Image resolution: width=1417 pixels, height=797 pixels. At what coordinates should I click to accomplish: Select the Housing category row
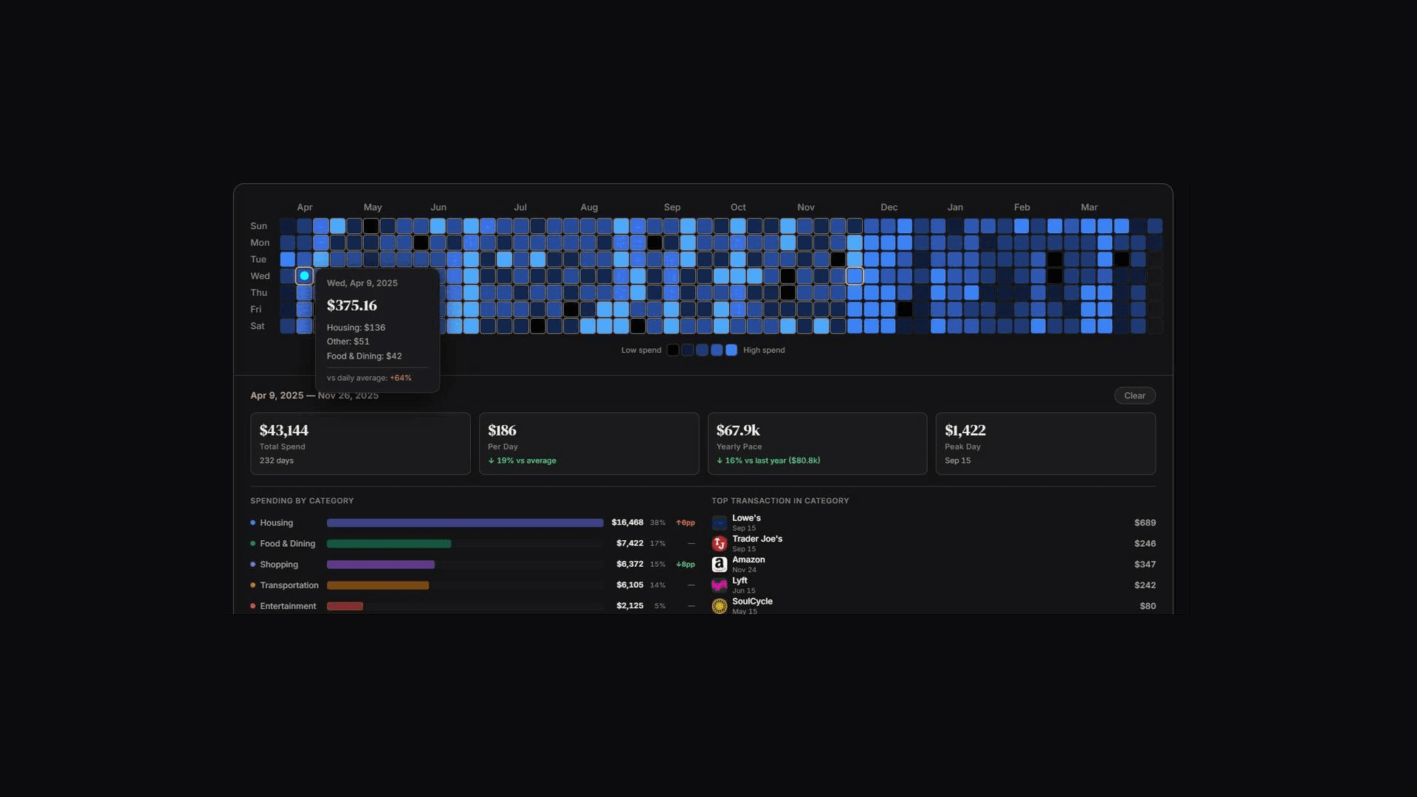pyautogui.click(x=276, y=523)
